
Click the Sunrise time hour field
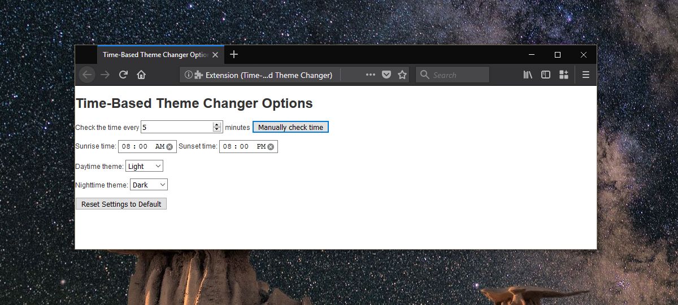(126, 147)
